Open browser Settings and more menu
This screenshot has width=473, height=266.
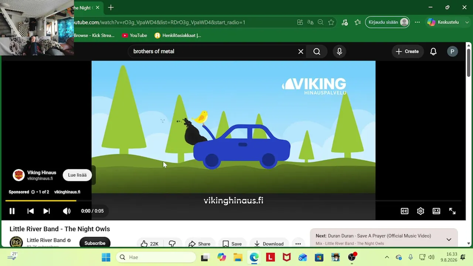click(417, 22)
